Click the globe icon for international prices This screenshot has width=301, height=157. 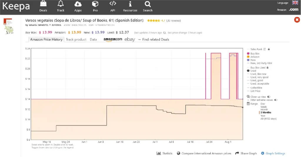click(x=178, y=153)
